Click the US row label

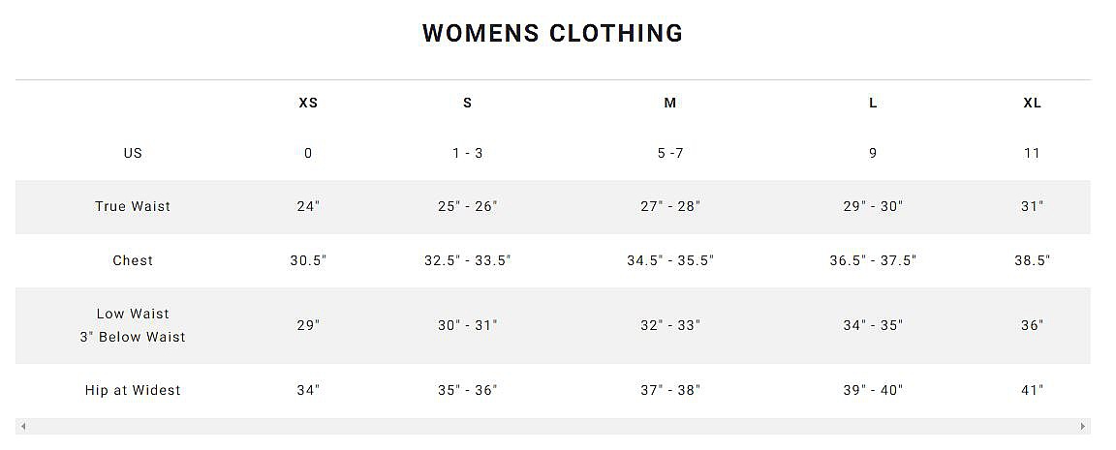tap(133, 154)
